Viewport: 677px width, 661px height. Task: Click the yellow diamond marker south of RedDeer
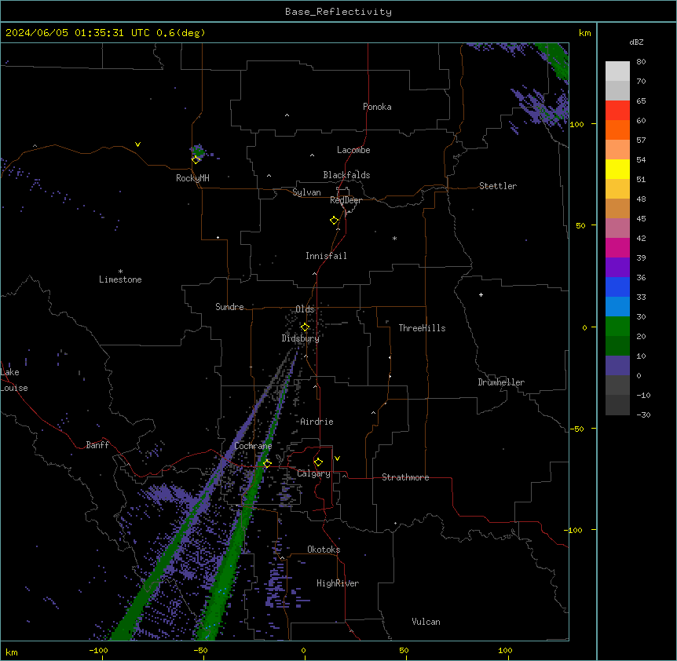(x=335, y=221)
